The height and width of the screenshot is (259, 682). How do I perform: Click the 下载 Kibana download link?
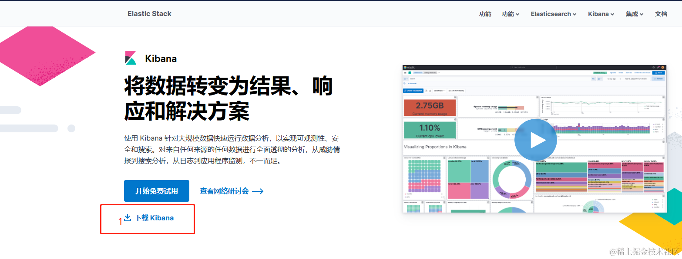pos(149,218)
